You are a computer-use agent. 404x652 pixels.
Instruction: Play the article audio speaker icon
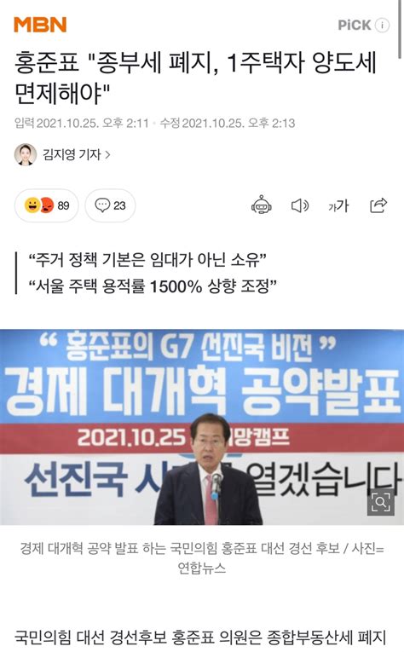click(x=300, y=205)
